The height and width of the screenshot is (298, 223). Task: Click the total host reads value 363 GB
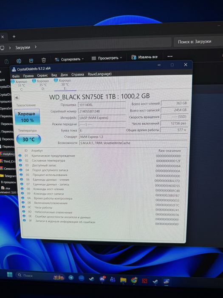(x=175, y=103)
